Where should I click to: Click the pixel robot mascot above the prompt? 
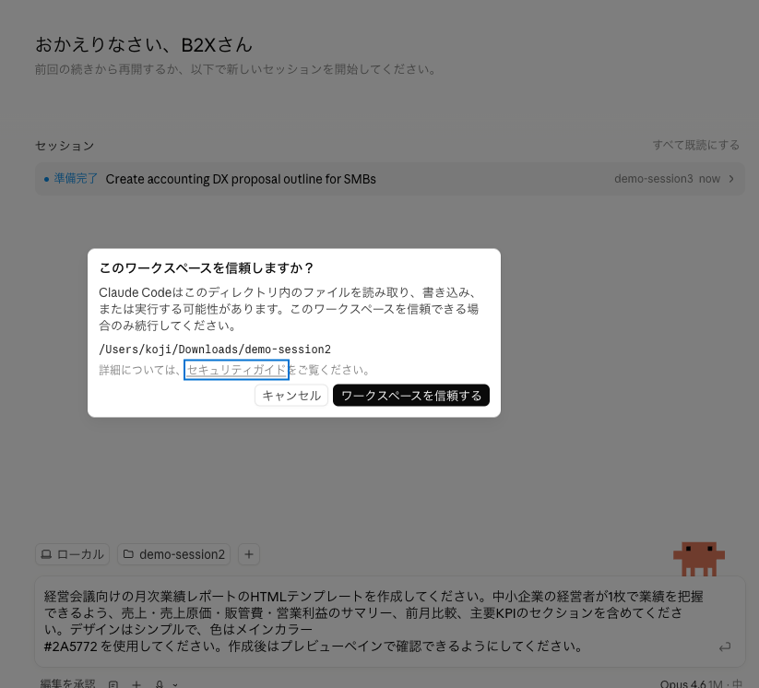pos(700,558)
